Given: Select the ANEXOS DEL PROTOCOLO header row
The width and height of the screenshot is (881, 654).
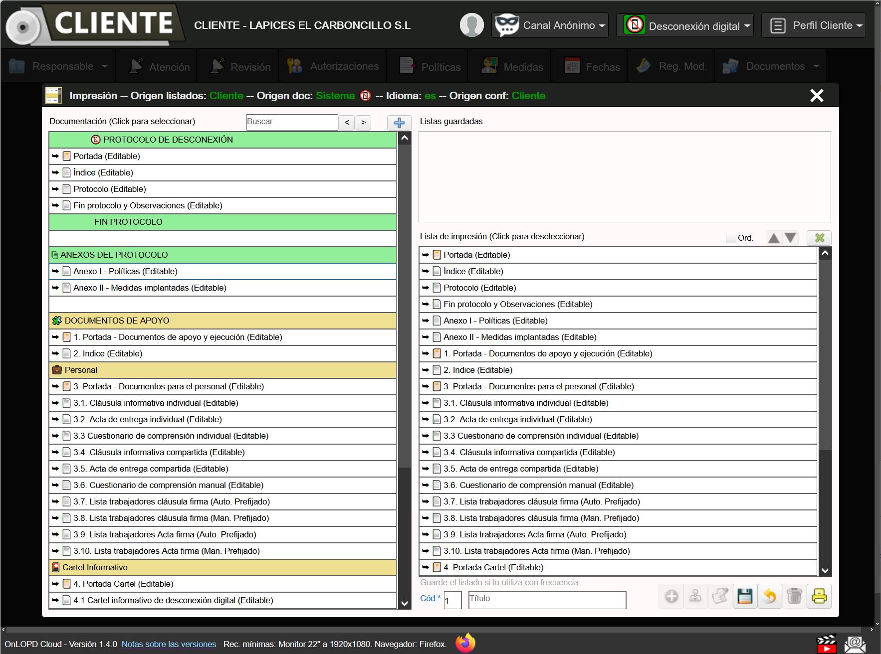Looking at the screenshot, I should [x=222, y=255].
